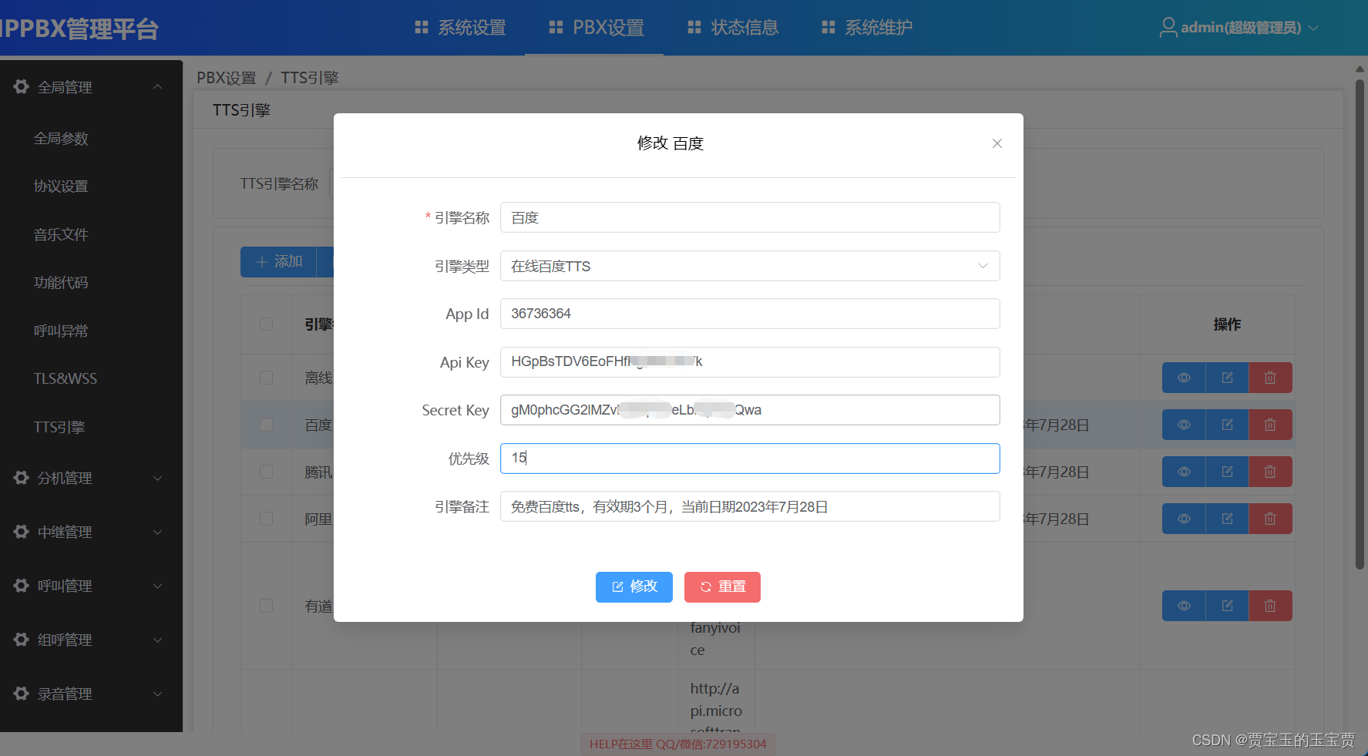View the 离线 row with eye icon
The height and width of the screenshot is (756, 1368).
(x=1184, y=378)
